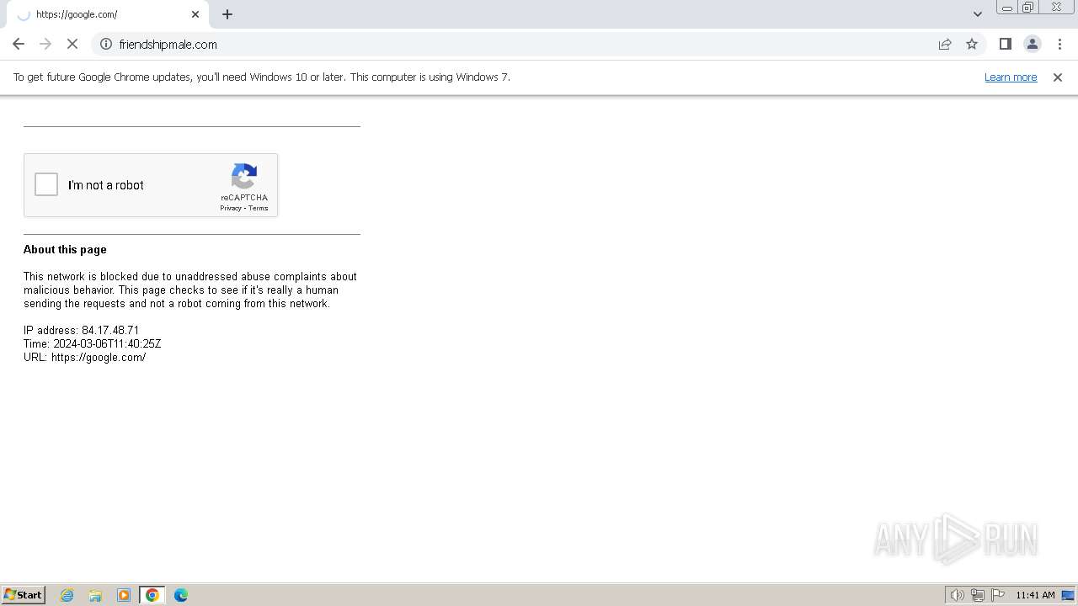Screen dimensions: 1078x606
Task: Click the network blocked explanation paragraph
Action: 190,290
